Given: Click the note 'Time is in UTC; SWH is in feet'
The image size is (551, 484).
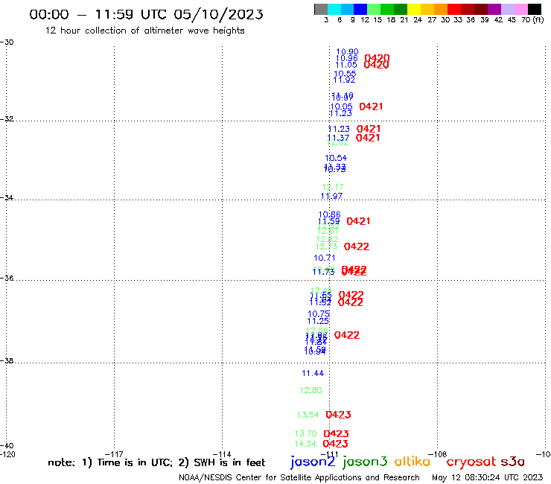Looking at the screenshot, I should click(156, 462).
